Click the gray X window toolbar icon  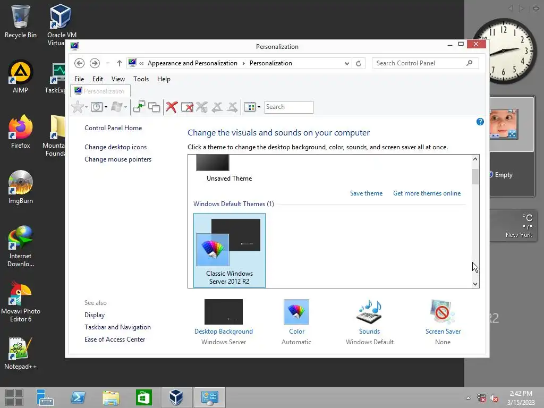[x=202, y=107]
